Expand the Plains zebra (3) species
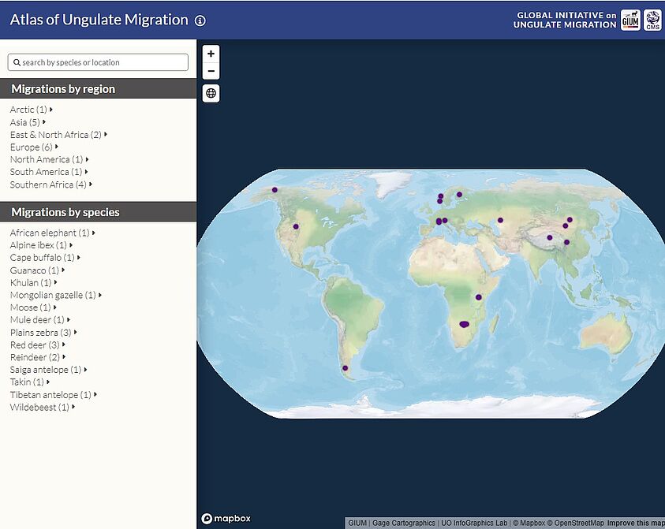665x529 pixels. tap(42, 333)
